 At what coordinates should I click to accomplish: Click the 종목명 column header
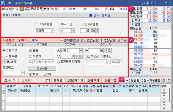click(27, 86)
